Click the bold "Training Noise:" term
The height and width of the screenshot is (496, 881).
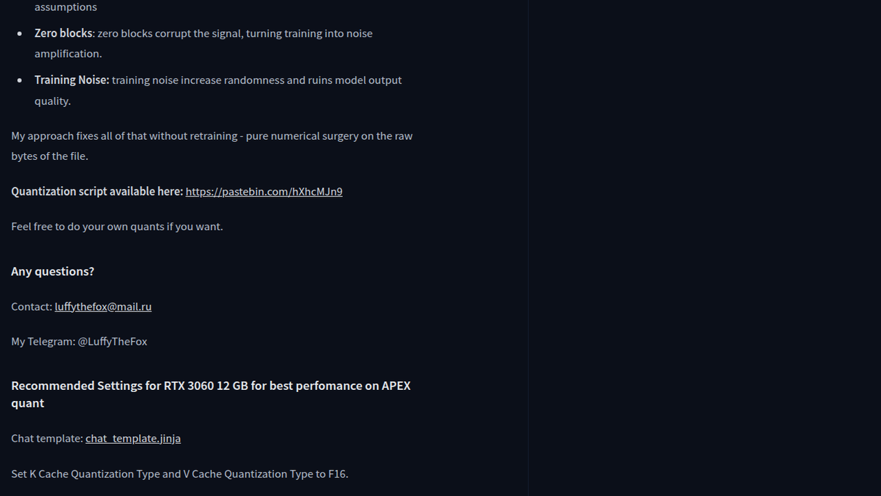click(x=72, y=80)
